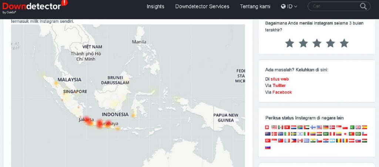Rate Instagram three stars
This screenshot has width=379, height=167.
pyautogui.click(x=317, y=43)
